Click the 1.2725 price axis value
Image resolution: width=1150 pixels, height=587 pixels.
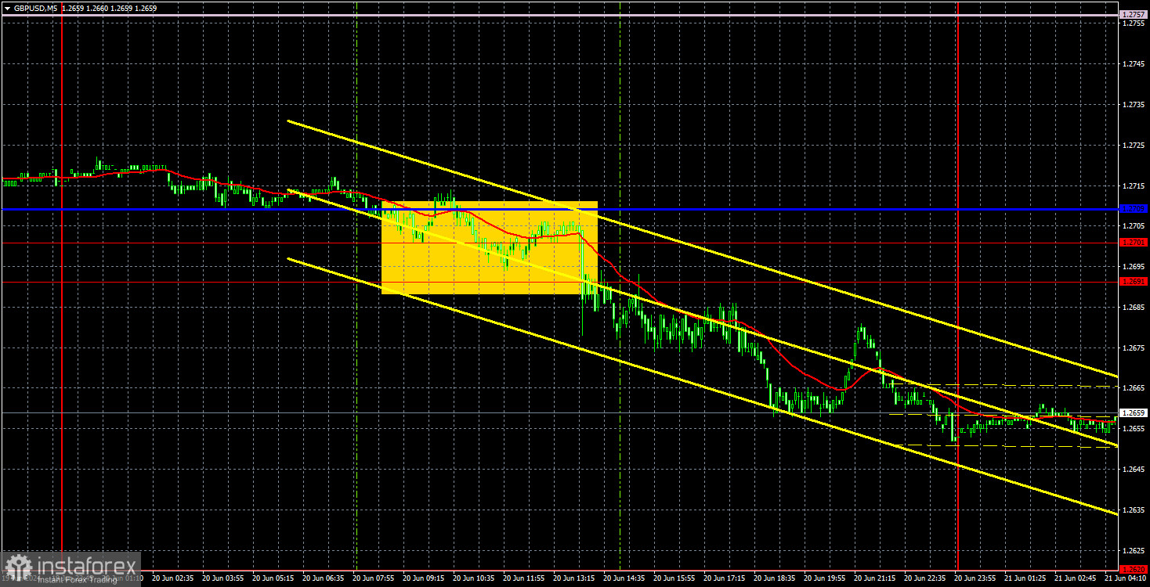click(1134, 146)
